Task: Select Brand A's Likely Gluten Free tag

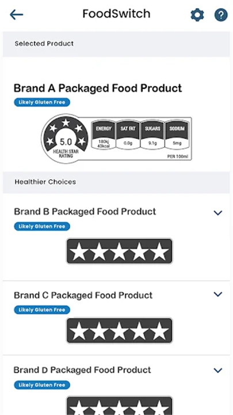Action: [42, 103]
